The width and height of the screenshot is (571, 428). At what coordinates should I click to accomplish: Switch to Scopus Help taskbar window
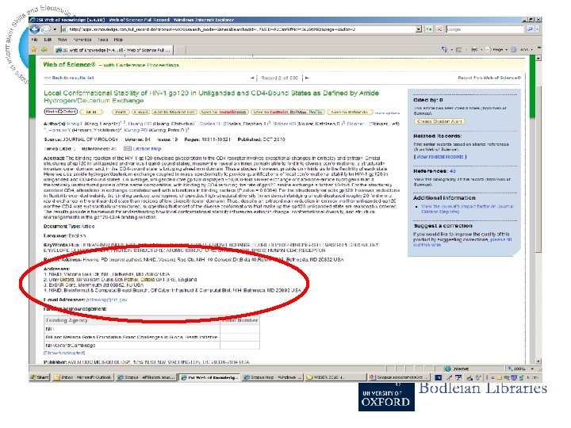(x=272, y=377)
